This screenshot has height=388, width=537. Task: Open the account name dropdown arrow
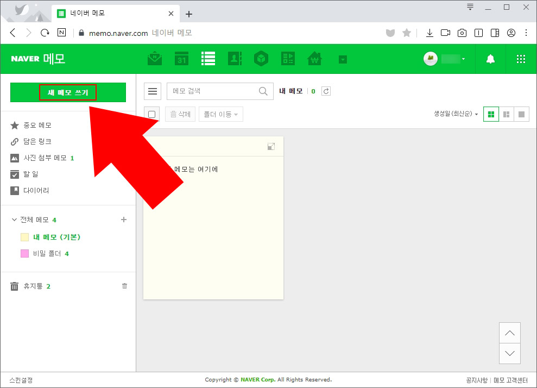(x=463, y=59)
